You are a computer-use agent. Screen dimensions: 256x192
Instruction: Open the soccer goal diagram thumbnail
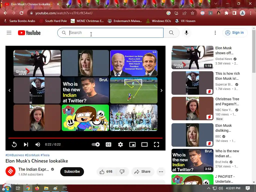click(x=134, y=90)
